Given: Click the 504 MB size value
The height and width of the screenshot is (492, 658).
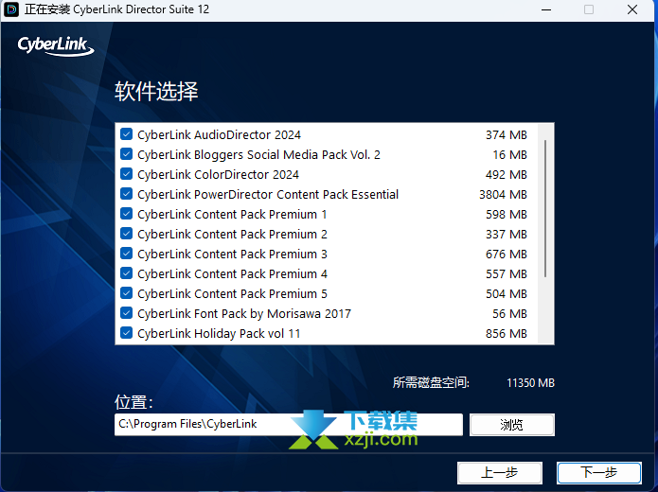Looking at the screenshot, I should tap(507, 293).
